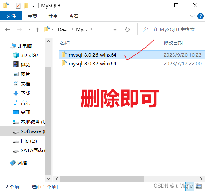Go back with the left arrow
The width and height of the screenshot is (205, 191).
tap(7, 29)
